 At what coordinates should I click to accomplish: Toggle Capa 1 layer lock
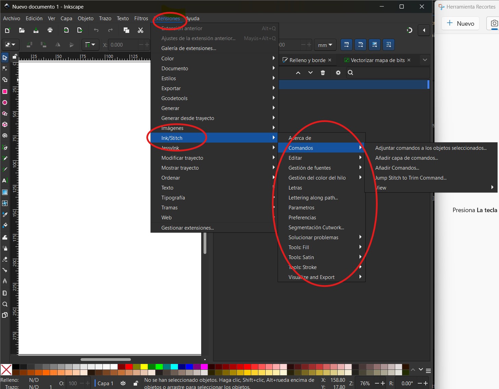(136, 383)
